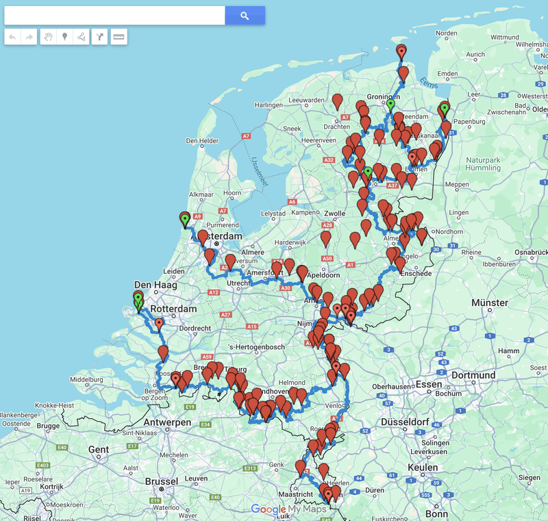Focus the map search input field
Viewport: 548px width, 521px height.
pyautogui.click(x=114, y=15)
